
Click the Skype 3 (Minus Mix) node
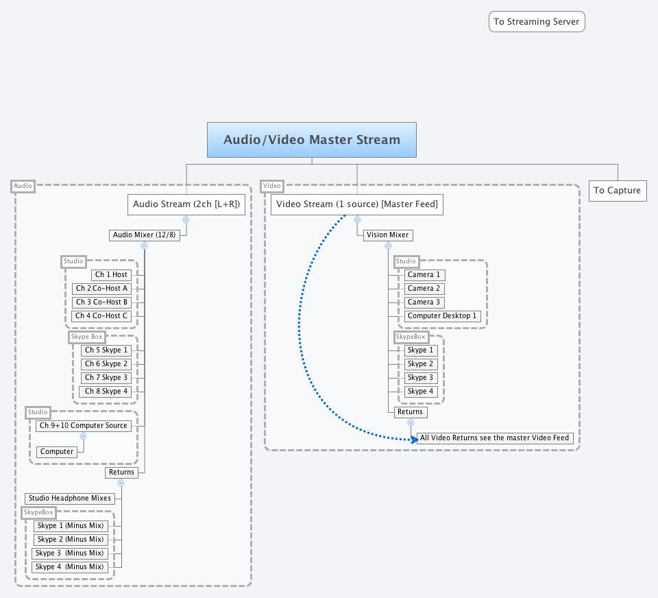pos(70,553)
